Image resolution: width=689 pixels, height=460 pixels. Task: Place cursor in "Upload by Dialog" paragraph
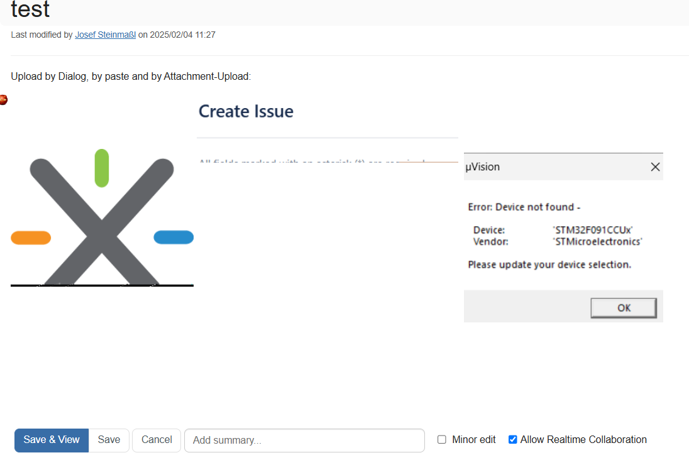(131, 77)
